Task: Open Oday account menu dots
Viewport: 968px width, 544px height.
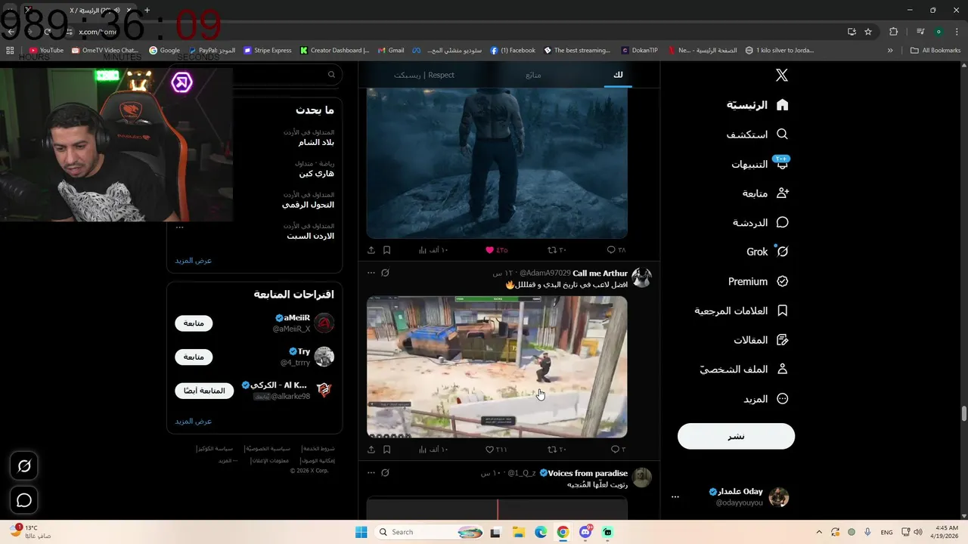Action: (675, 497)
